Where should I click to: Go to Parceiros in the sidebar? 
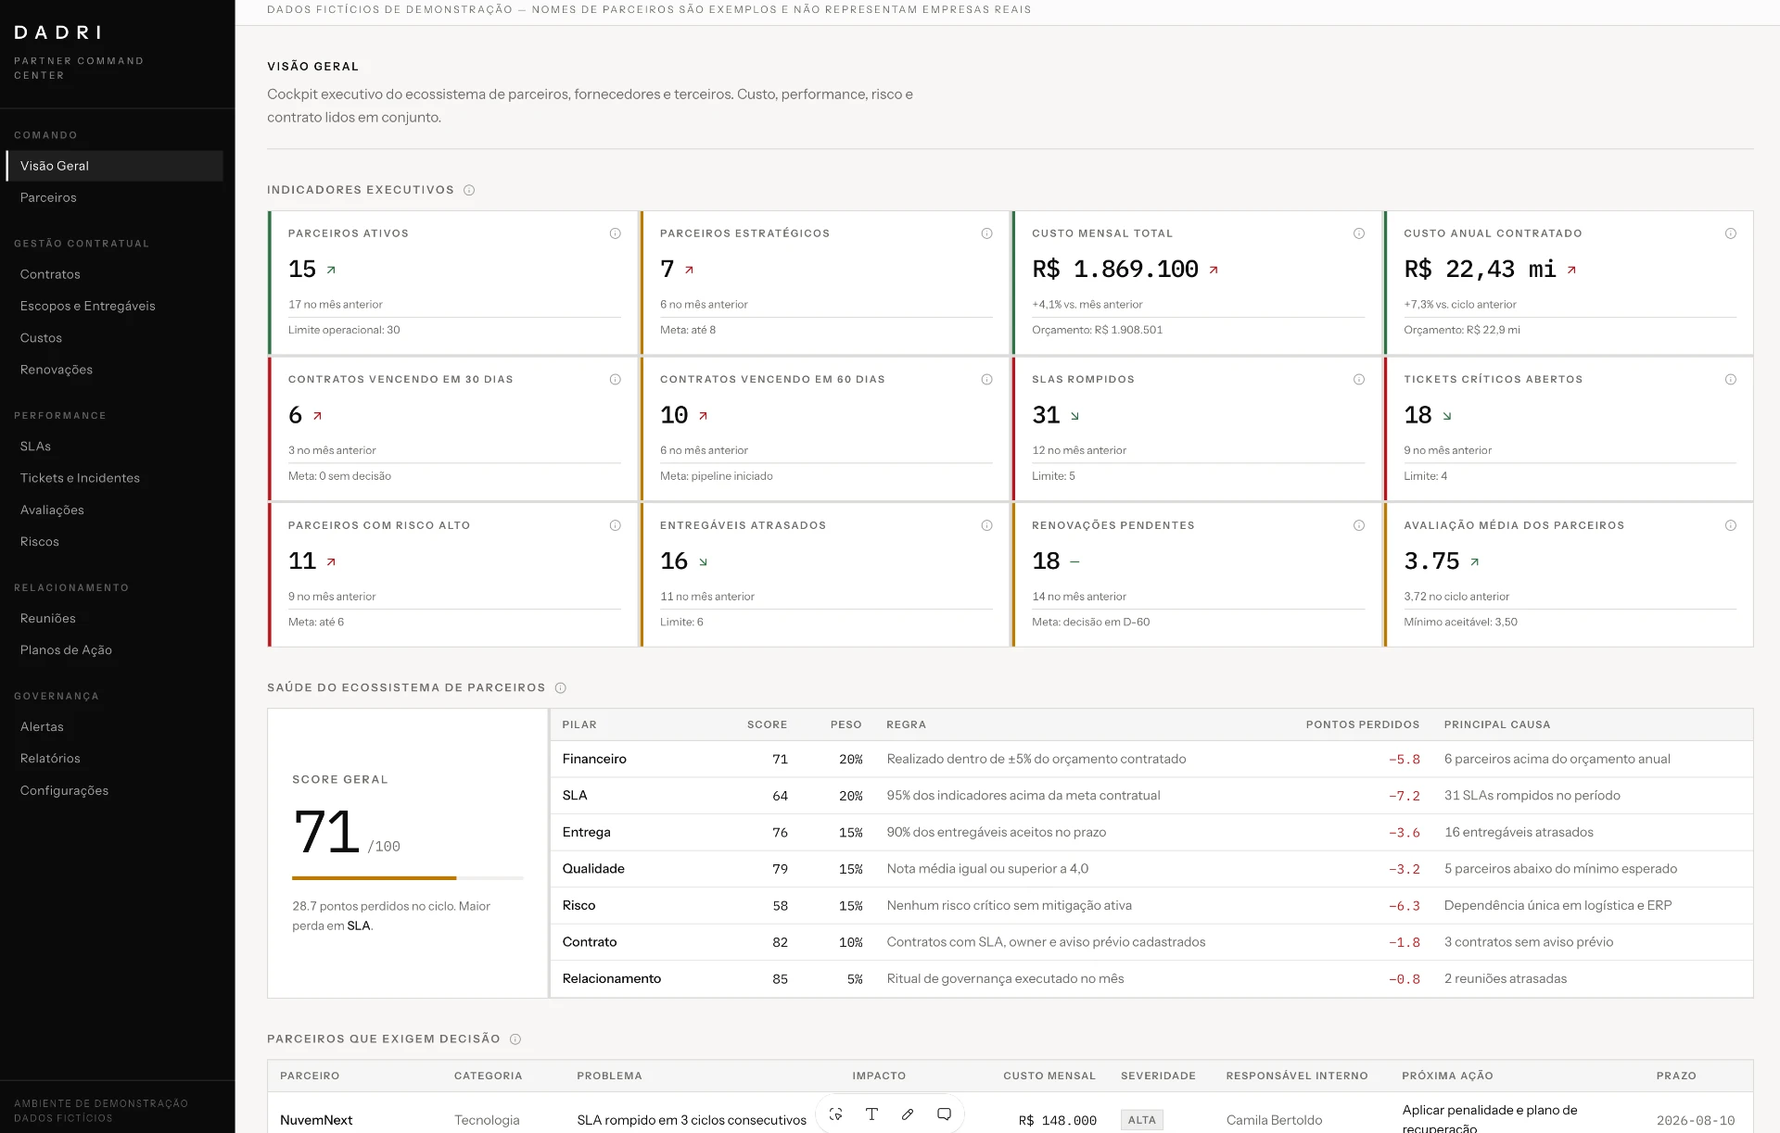click(x=114, y=197)
